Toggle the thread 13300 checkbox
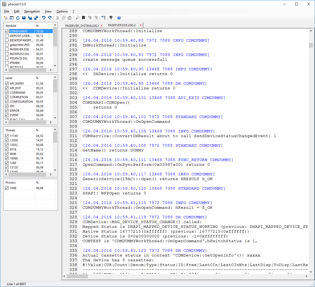This screenshot has height=287, width=315. coord(7,140)
